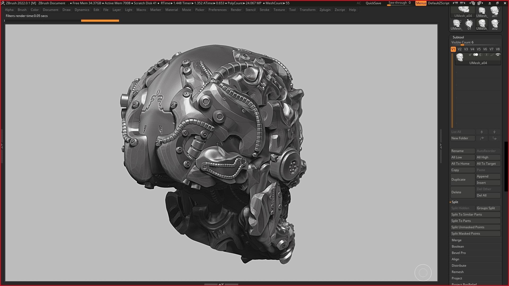Open the Zplugin menu
This screenshot has height=286, width=509.
click(x=325, y=10)
